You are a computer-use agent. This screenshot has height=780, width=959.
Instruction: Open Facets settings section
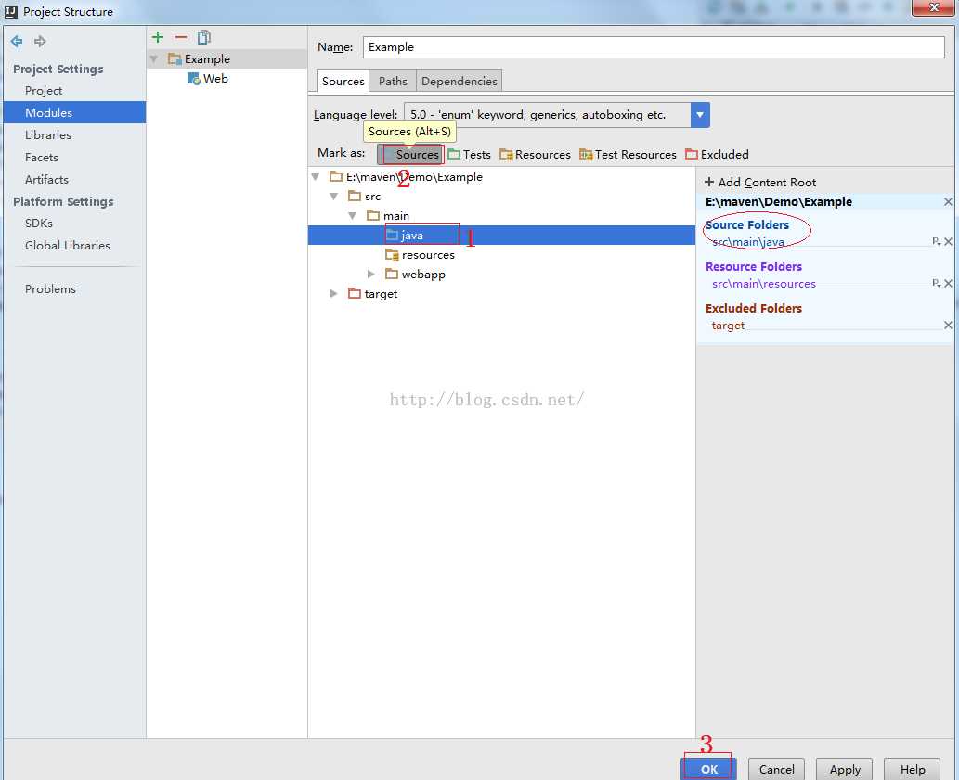42,158
